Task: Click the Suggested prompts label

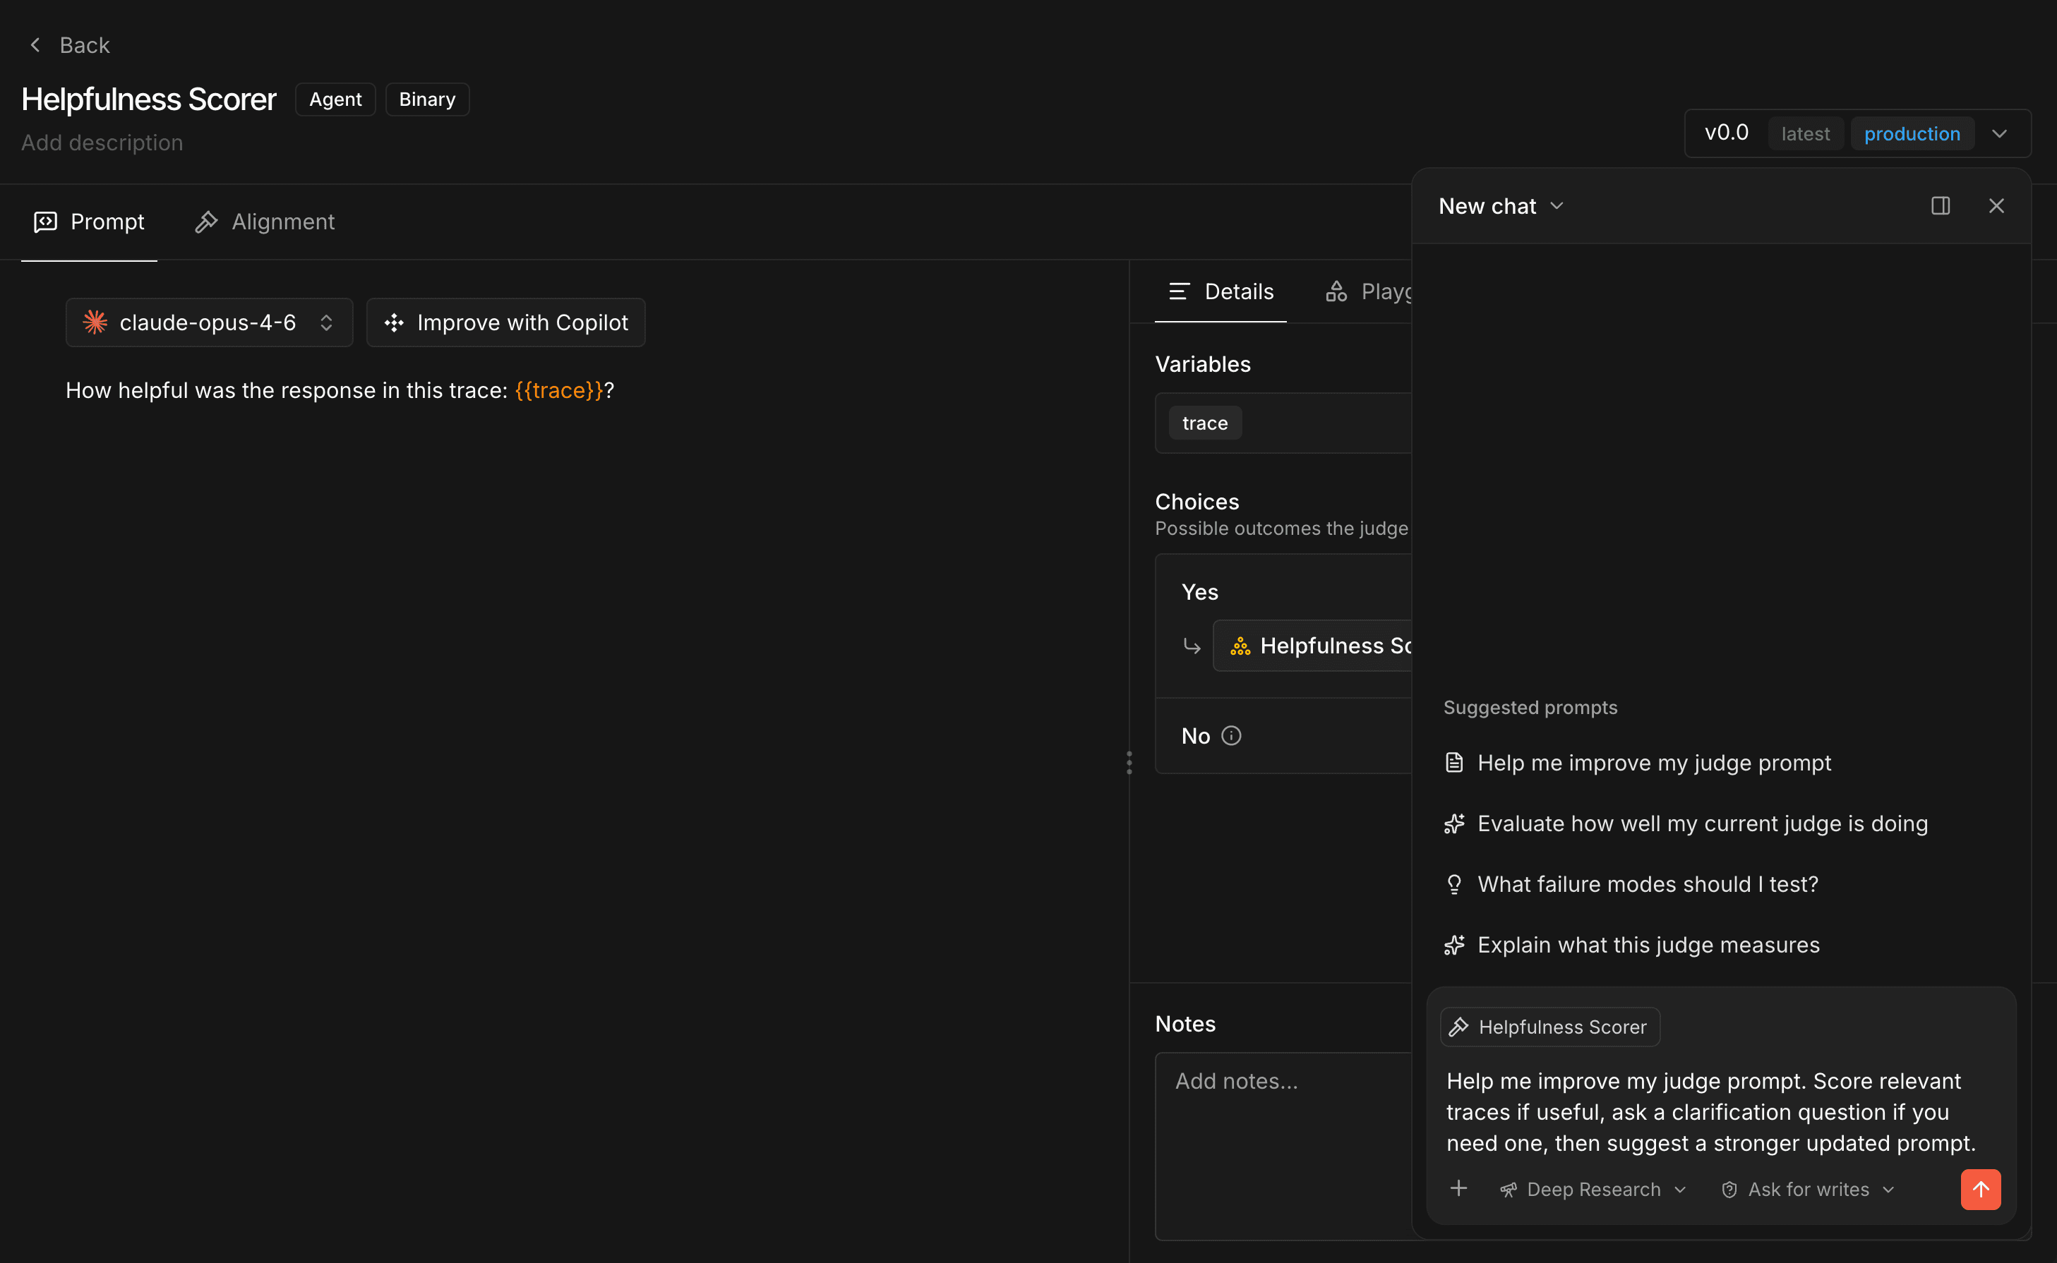Action: coord(1530,708)
